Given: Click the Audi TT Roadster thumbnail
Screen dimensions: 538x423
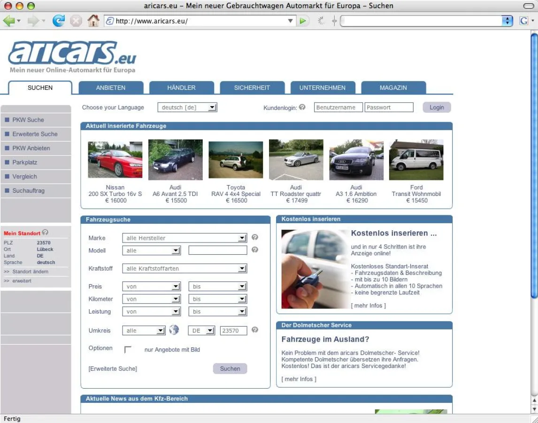Looking at the screenshot, I should point(296,159).
